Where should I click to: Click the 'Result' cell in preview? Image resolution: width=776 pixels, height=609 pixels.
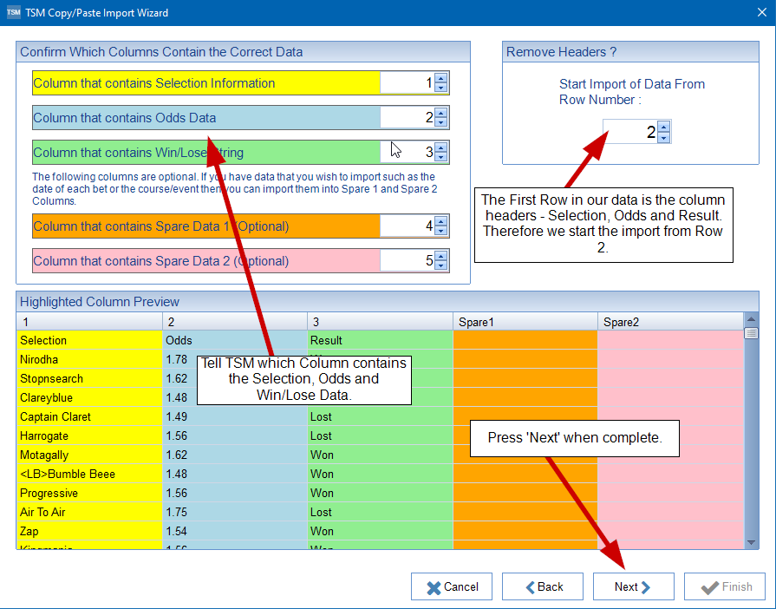[x=380, y=340]
